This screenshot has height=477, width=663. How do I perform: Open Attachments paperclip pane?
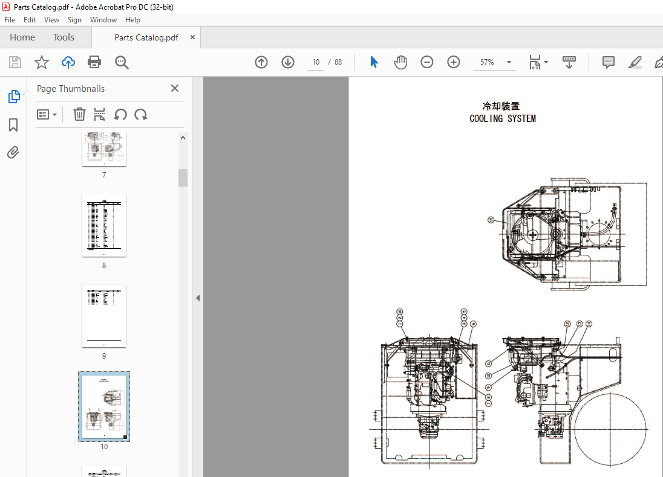coord(13,152)
